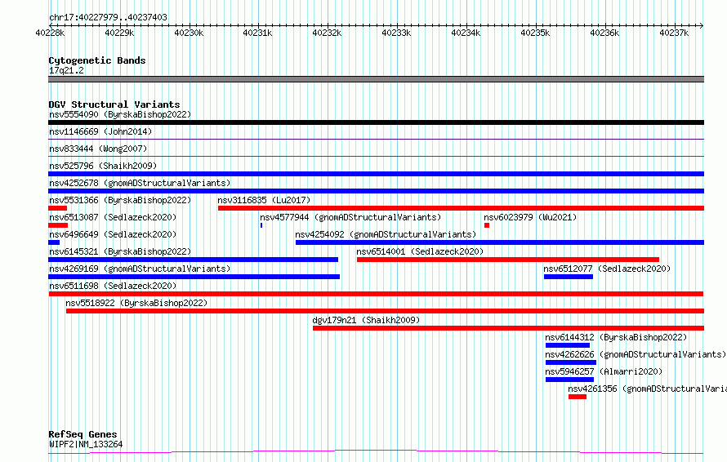Select nsv5946257 (Almarri2020) variant label

[604, 371]
